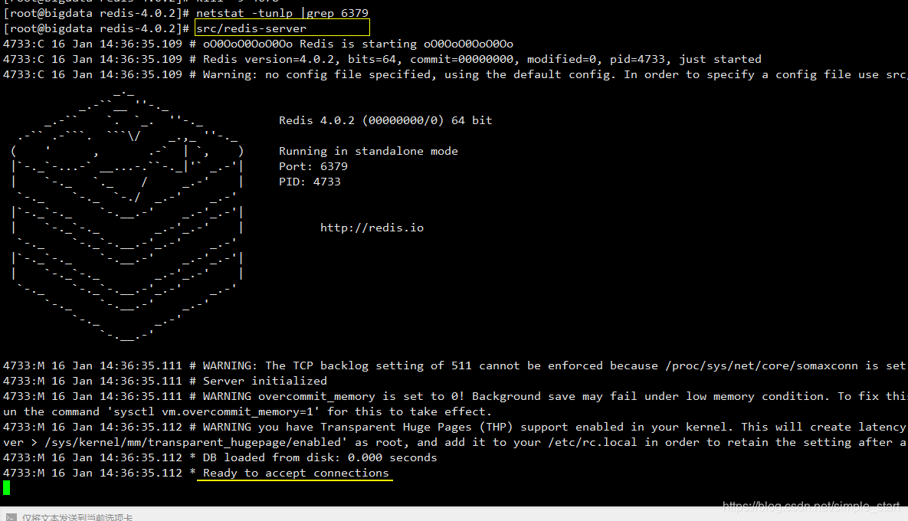Click the 'http://redis.io' URL text
This screenshot has height=521, width=908.
[x=372, y=228]
